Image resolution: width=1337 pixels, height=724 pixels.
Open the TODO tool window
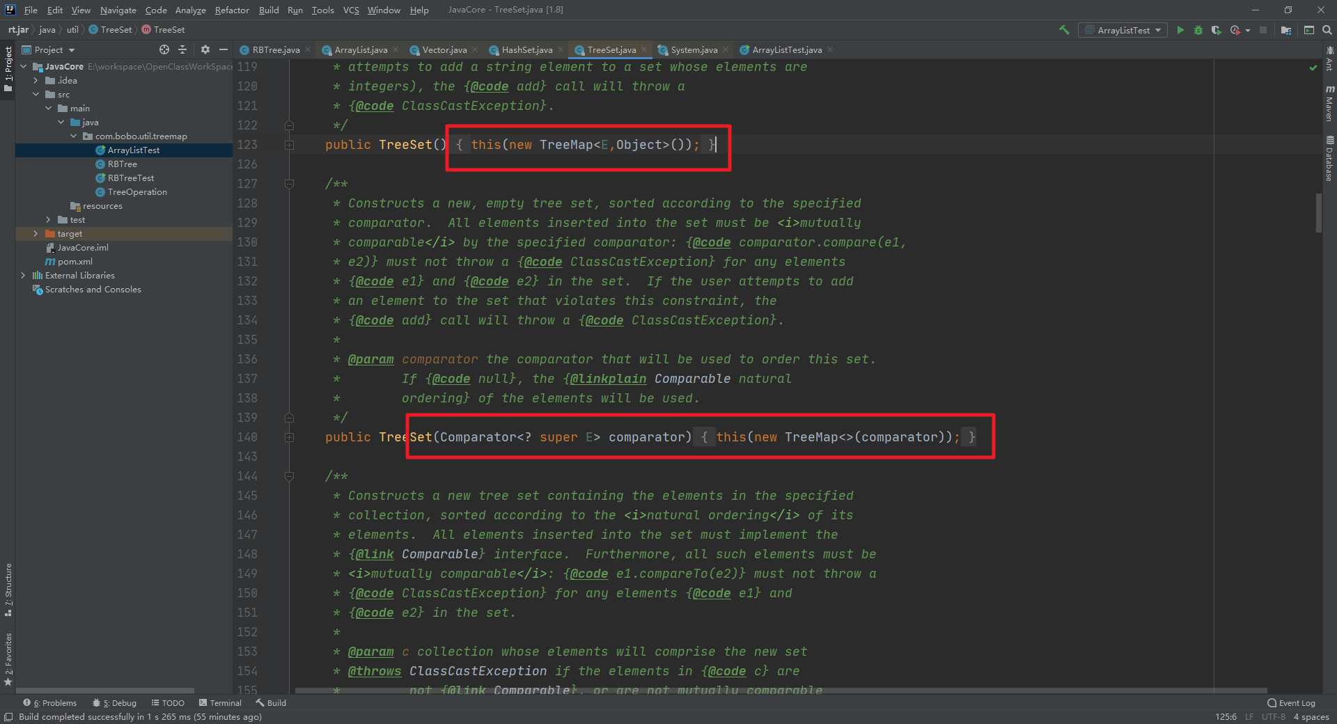pos(168,702)
